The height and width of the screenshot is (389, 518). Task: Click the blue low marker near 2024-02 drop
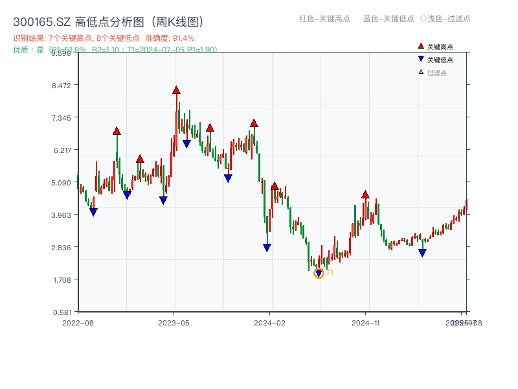point(266,246)
